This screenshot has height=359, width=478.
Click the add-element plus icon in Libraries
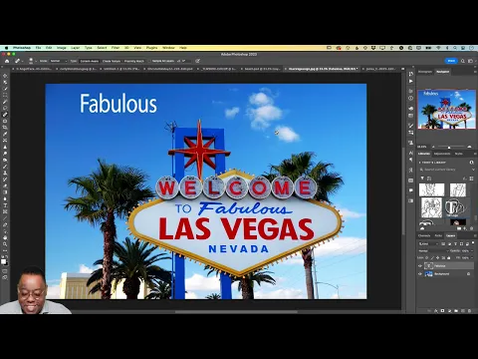[465, 228]
